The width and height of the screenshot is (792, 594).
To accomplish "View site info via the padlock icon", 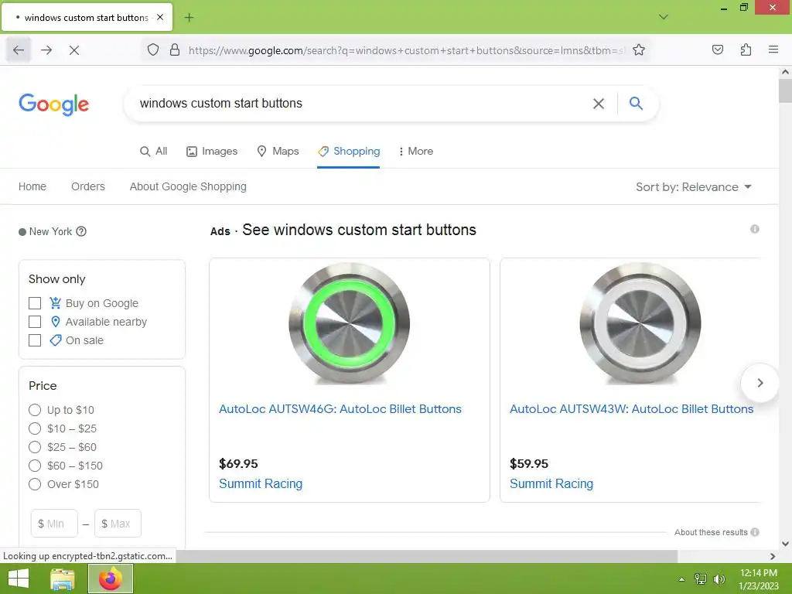I will click(x=175, y=50).
